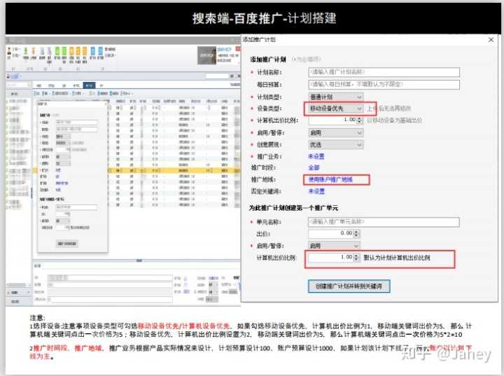Click the dark blue selected tab in background window
The height and width of the screenshot is (376, 504).
[x=89, y=85]
